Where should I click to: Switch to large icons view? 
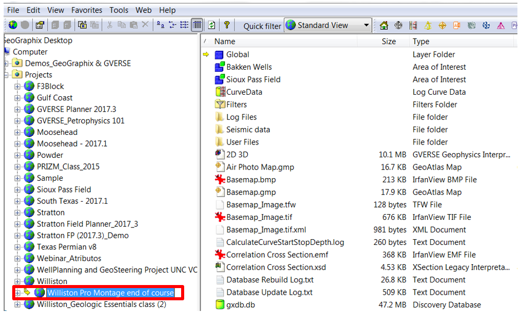point(160,25)
